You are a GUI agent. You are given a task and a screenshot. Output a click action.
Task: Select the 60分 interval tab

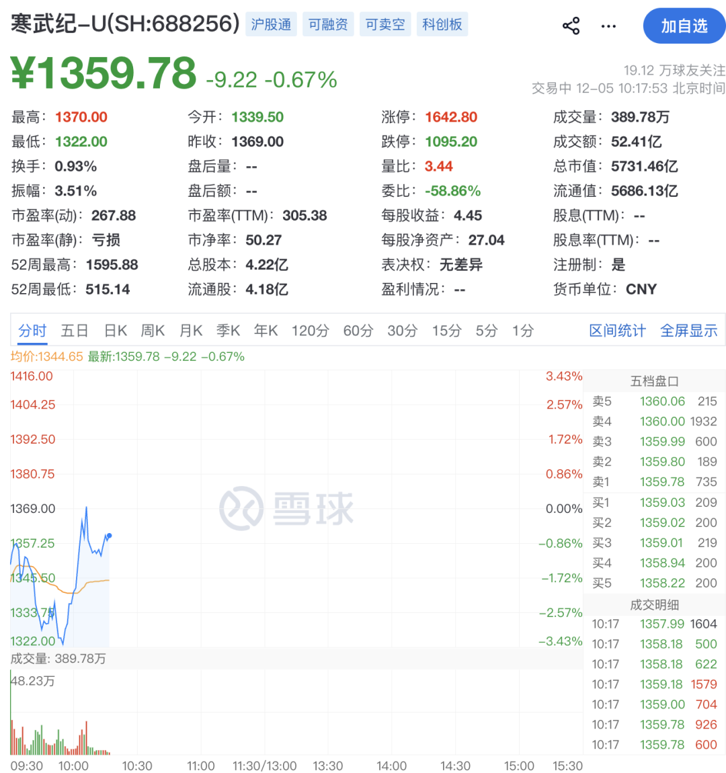pos(358,331)
